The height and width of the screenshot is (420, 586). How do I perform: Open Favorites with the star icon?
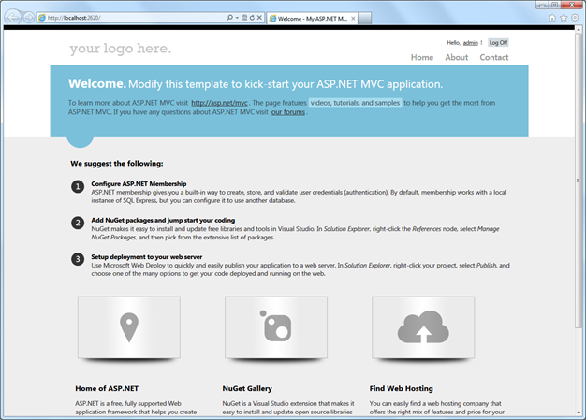tap(564, 18)
